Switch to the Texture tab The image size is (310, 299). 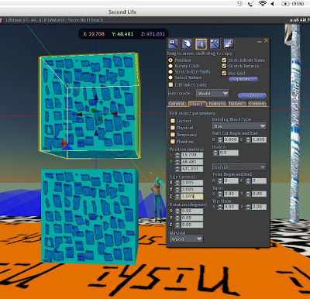(x=236, y=104)
